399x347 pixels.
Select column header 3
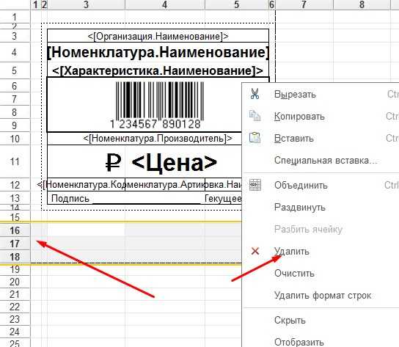tap(86, 4)
